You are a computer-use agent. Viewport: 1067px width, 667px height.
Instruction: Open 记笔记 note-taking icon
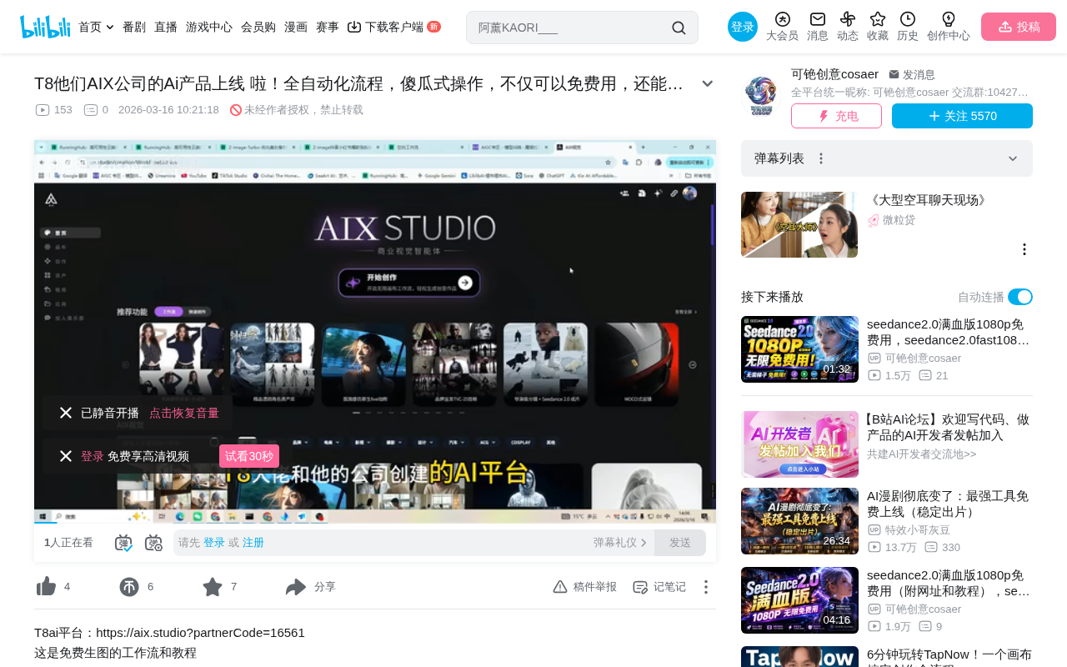click(x=640, y=587)
